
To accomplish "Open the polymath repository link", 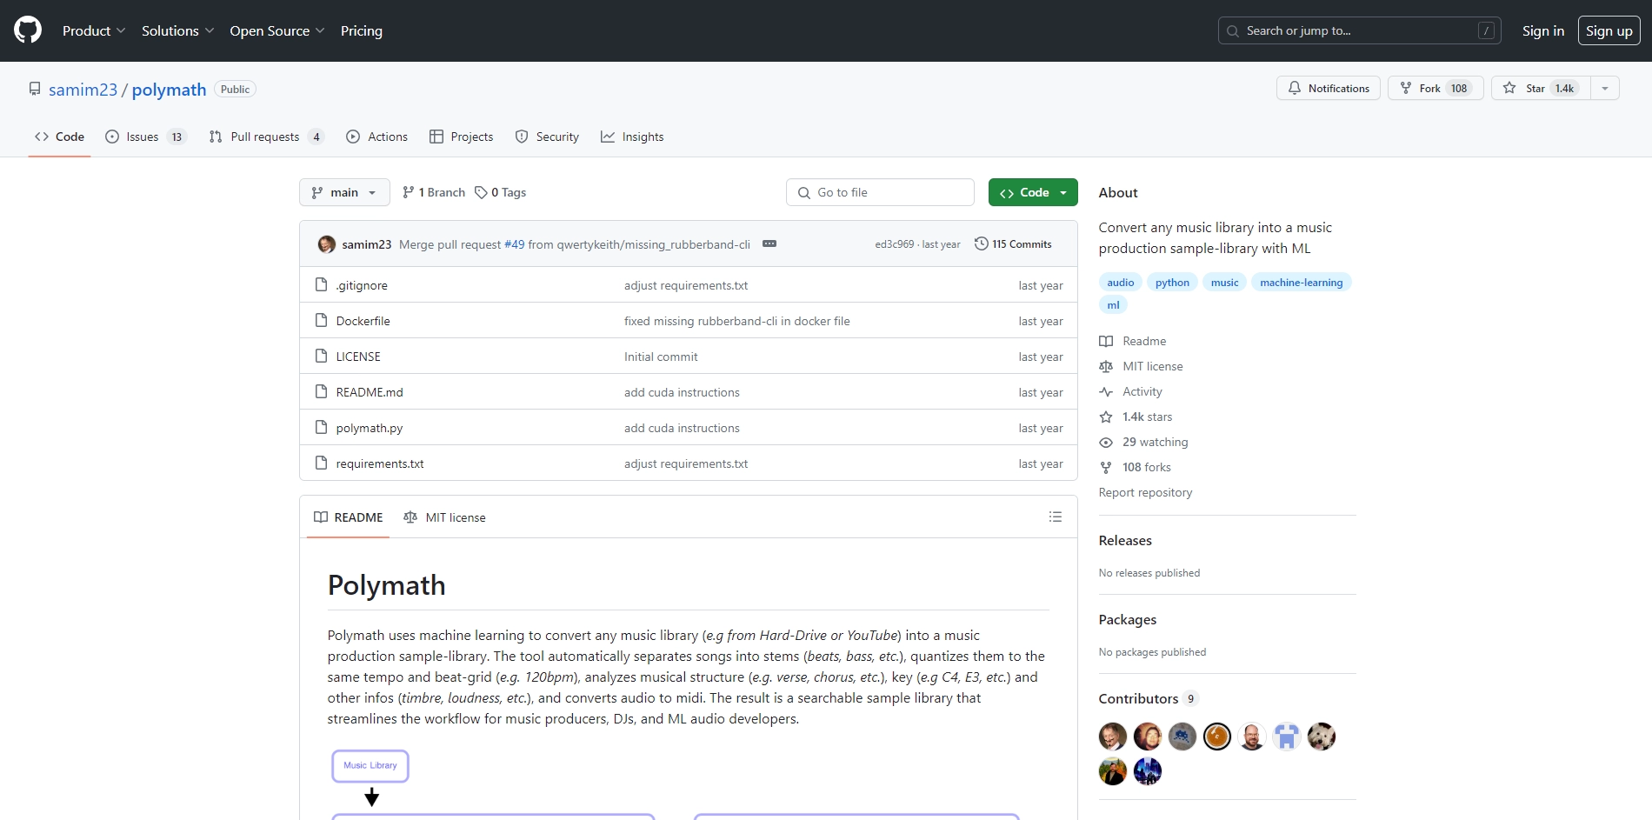I will (169, 90).
